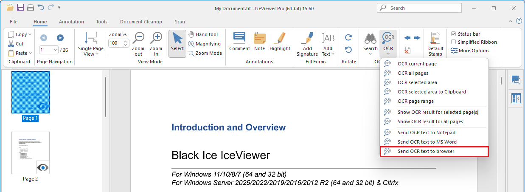Close the OCR dropdown button
Image resolution: width=525 pixels, height=192 pixels.
(x=388, y=43)
